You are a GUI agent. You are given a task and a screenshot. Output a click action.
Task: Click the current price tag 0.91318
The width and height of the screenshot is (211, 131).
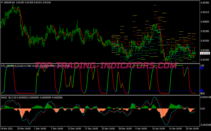[x=205, y=53]
